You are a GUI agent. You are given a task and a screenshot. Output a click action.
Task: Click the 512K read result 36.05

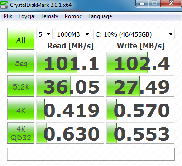(x=70, y=86)
